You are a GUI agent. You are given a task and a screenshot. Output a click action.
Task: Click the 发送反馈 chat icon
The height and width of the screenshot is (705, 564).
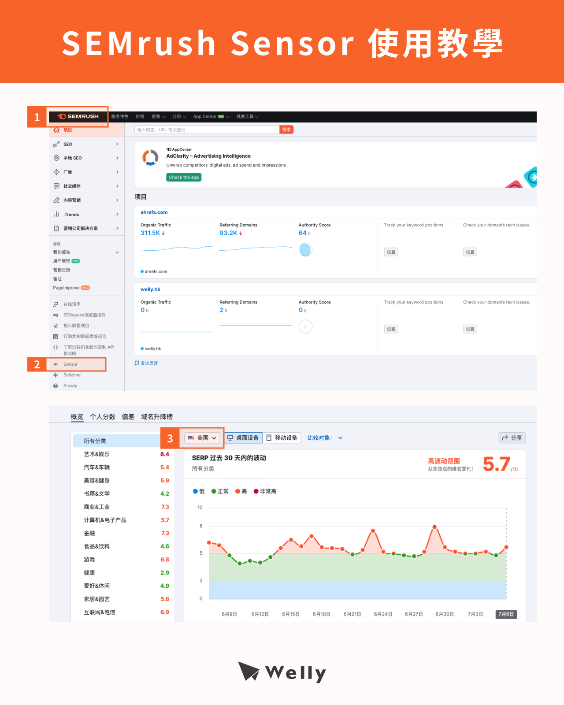[137, 363]
